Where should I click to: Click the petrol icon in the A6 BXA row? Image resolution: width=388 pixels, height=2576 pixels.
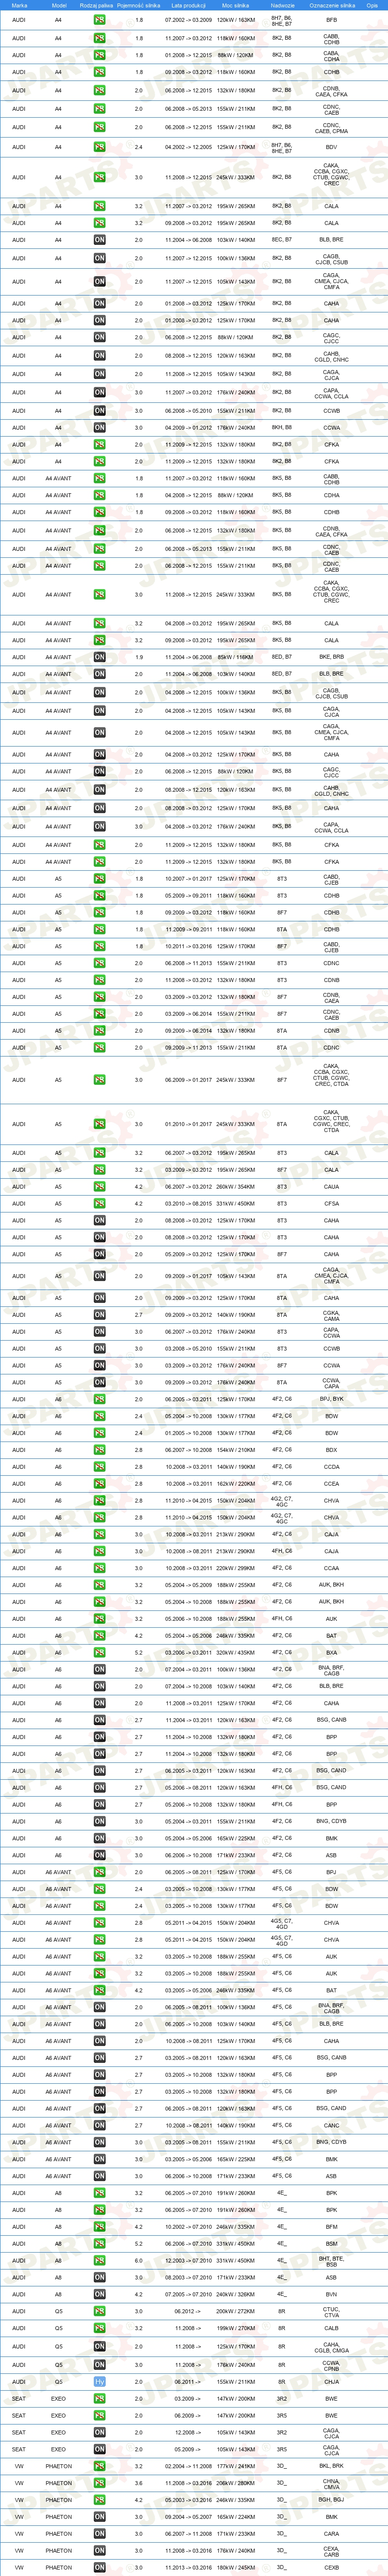(99, 1653)
